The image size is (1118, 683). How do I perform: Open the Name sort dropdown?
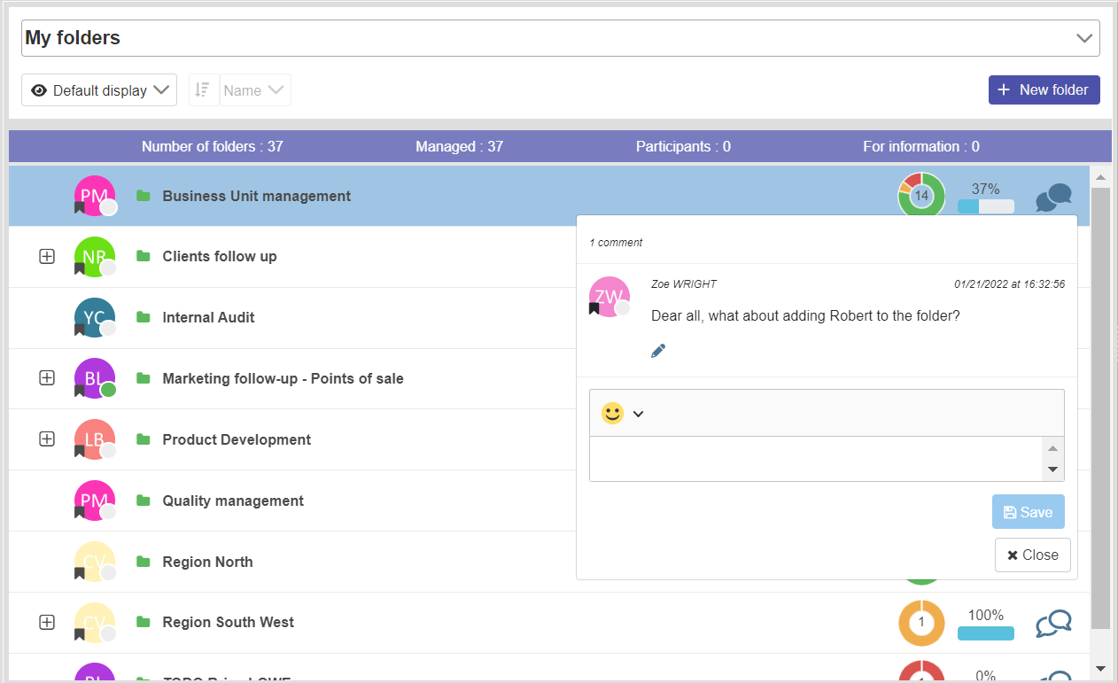(x=254, y=90)
